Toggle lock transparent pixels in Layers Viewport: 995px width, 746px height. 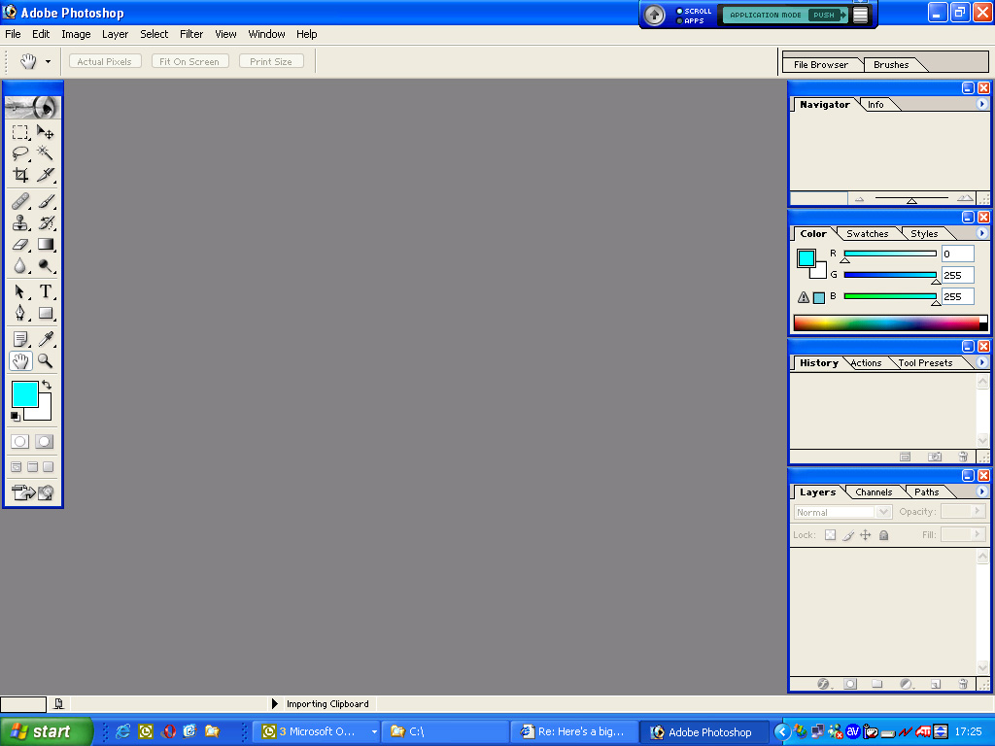830,535
